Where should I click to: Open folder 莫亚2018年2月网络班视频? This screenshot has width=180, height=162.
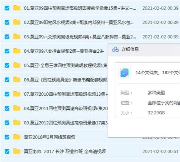pyautogui.click(x=49, y=137)
